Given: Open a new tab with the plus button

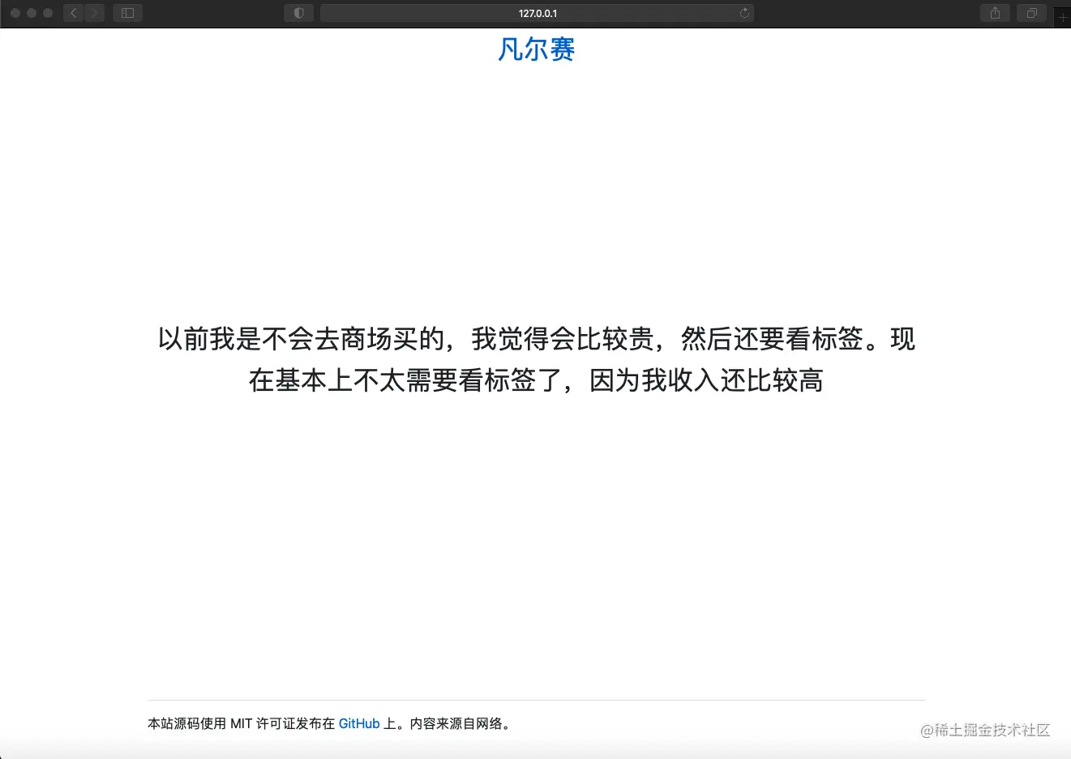Looking at the screenshot, I should [1062, 17].
